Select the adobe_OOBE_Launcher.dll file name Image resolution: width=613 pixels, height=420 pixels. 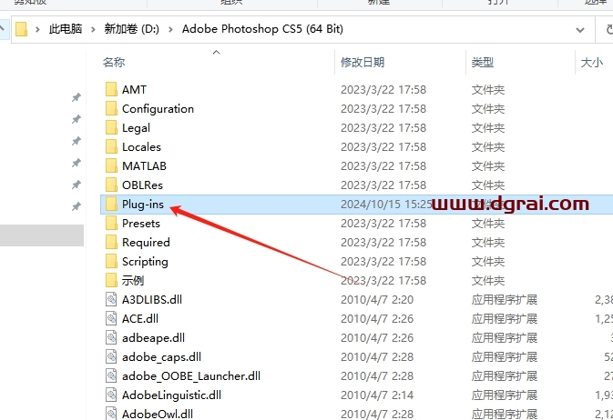pyautogui.click(x=191, y=375)
